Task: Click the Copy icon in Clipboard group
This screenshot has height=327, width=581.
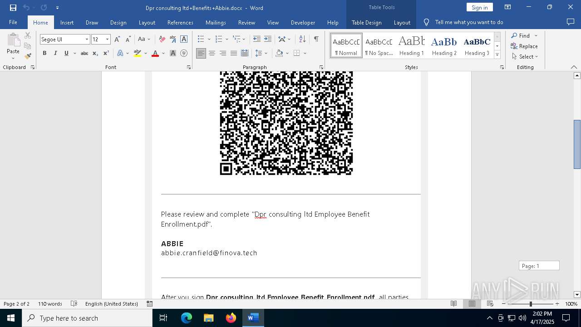Action: 28,46
